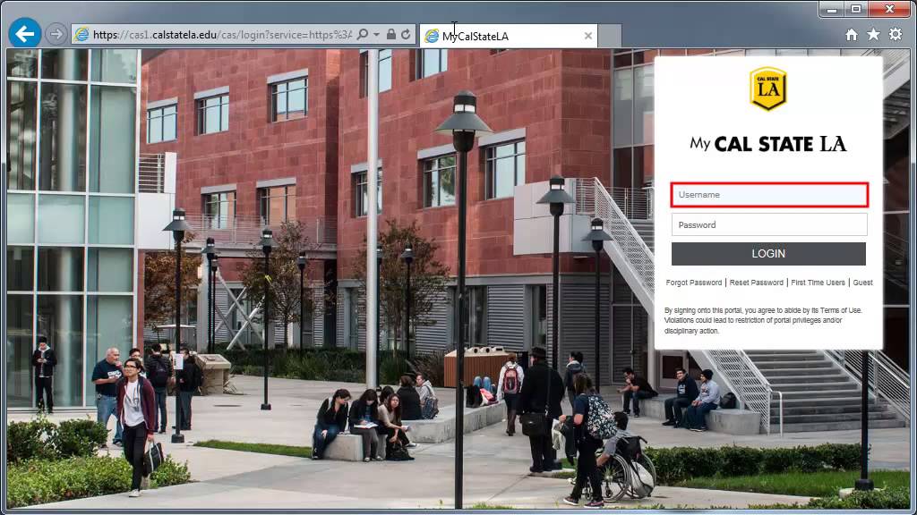Go back with the browser back arrow

point(24,33)
